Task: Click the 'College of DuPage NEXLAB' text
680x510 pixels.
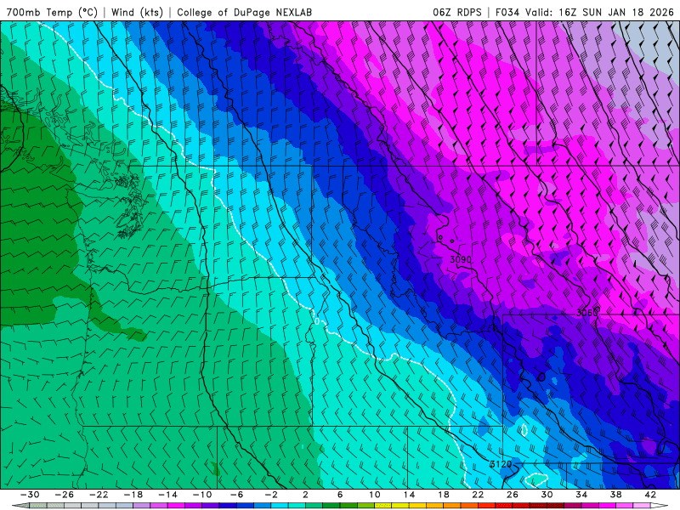Action: pyautogui.click(x=244, y=12)
